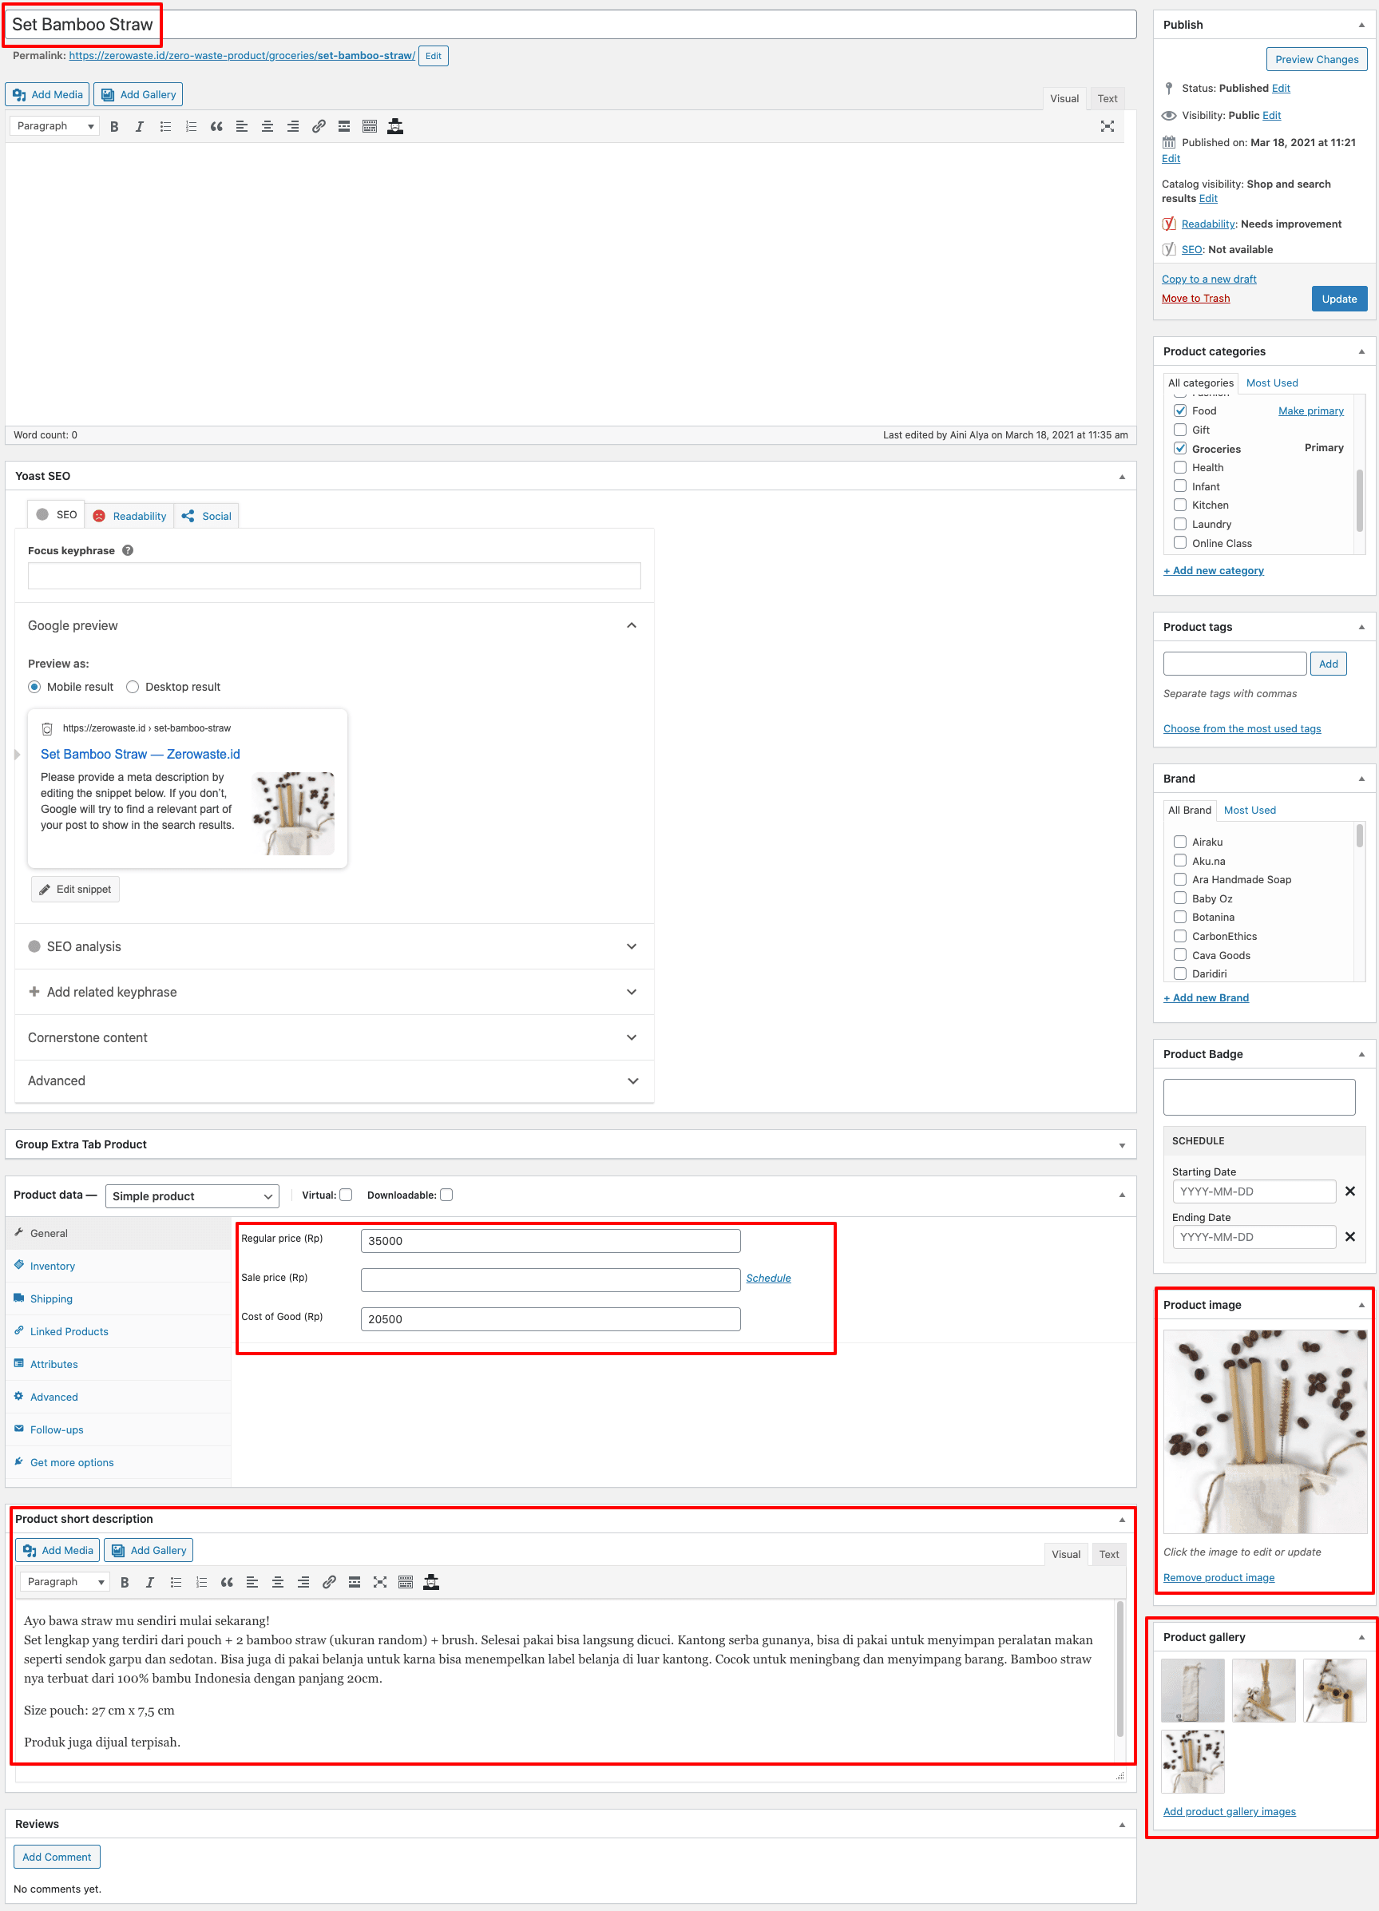Click bulleted list icon in main editor
The width and height of the screenshot is (1379, 1911).
pos(166,126)
